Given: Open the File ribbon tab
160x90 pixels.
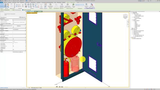Looking at the screenshot, I should [x=1, y=2].
